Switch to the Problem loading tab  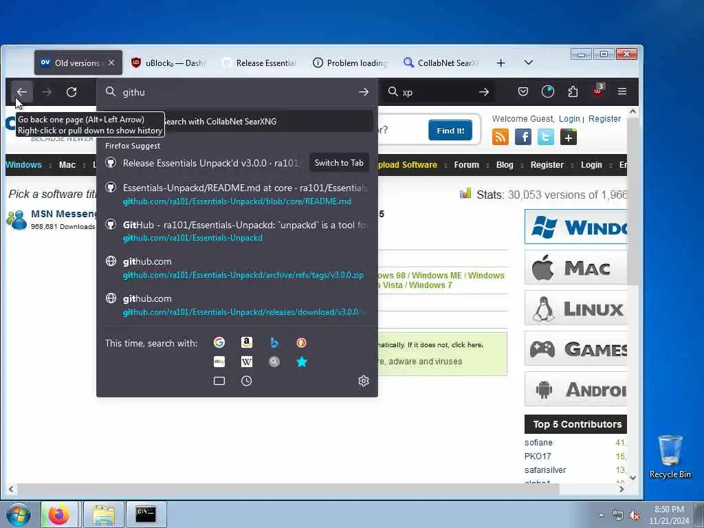click(350, 63)
